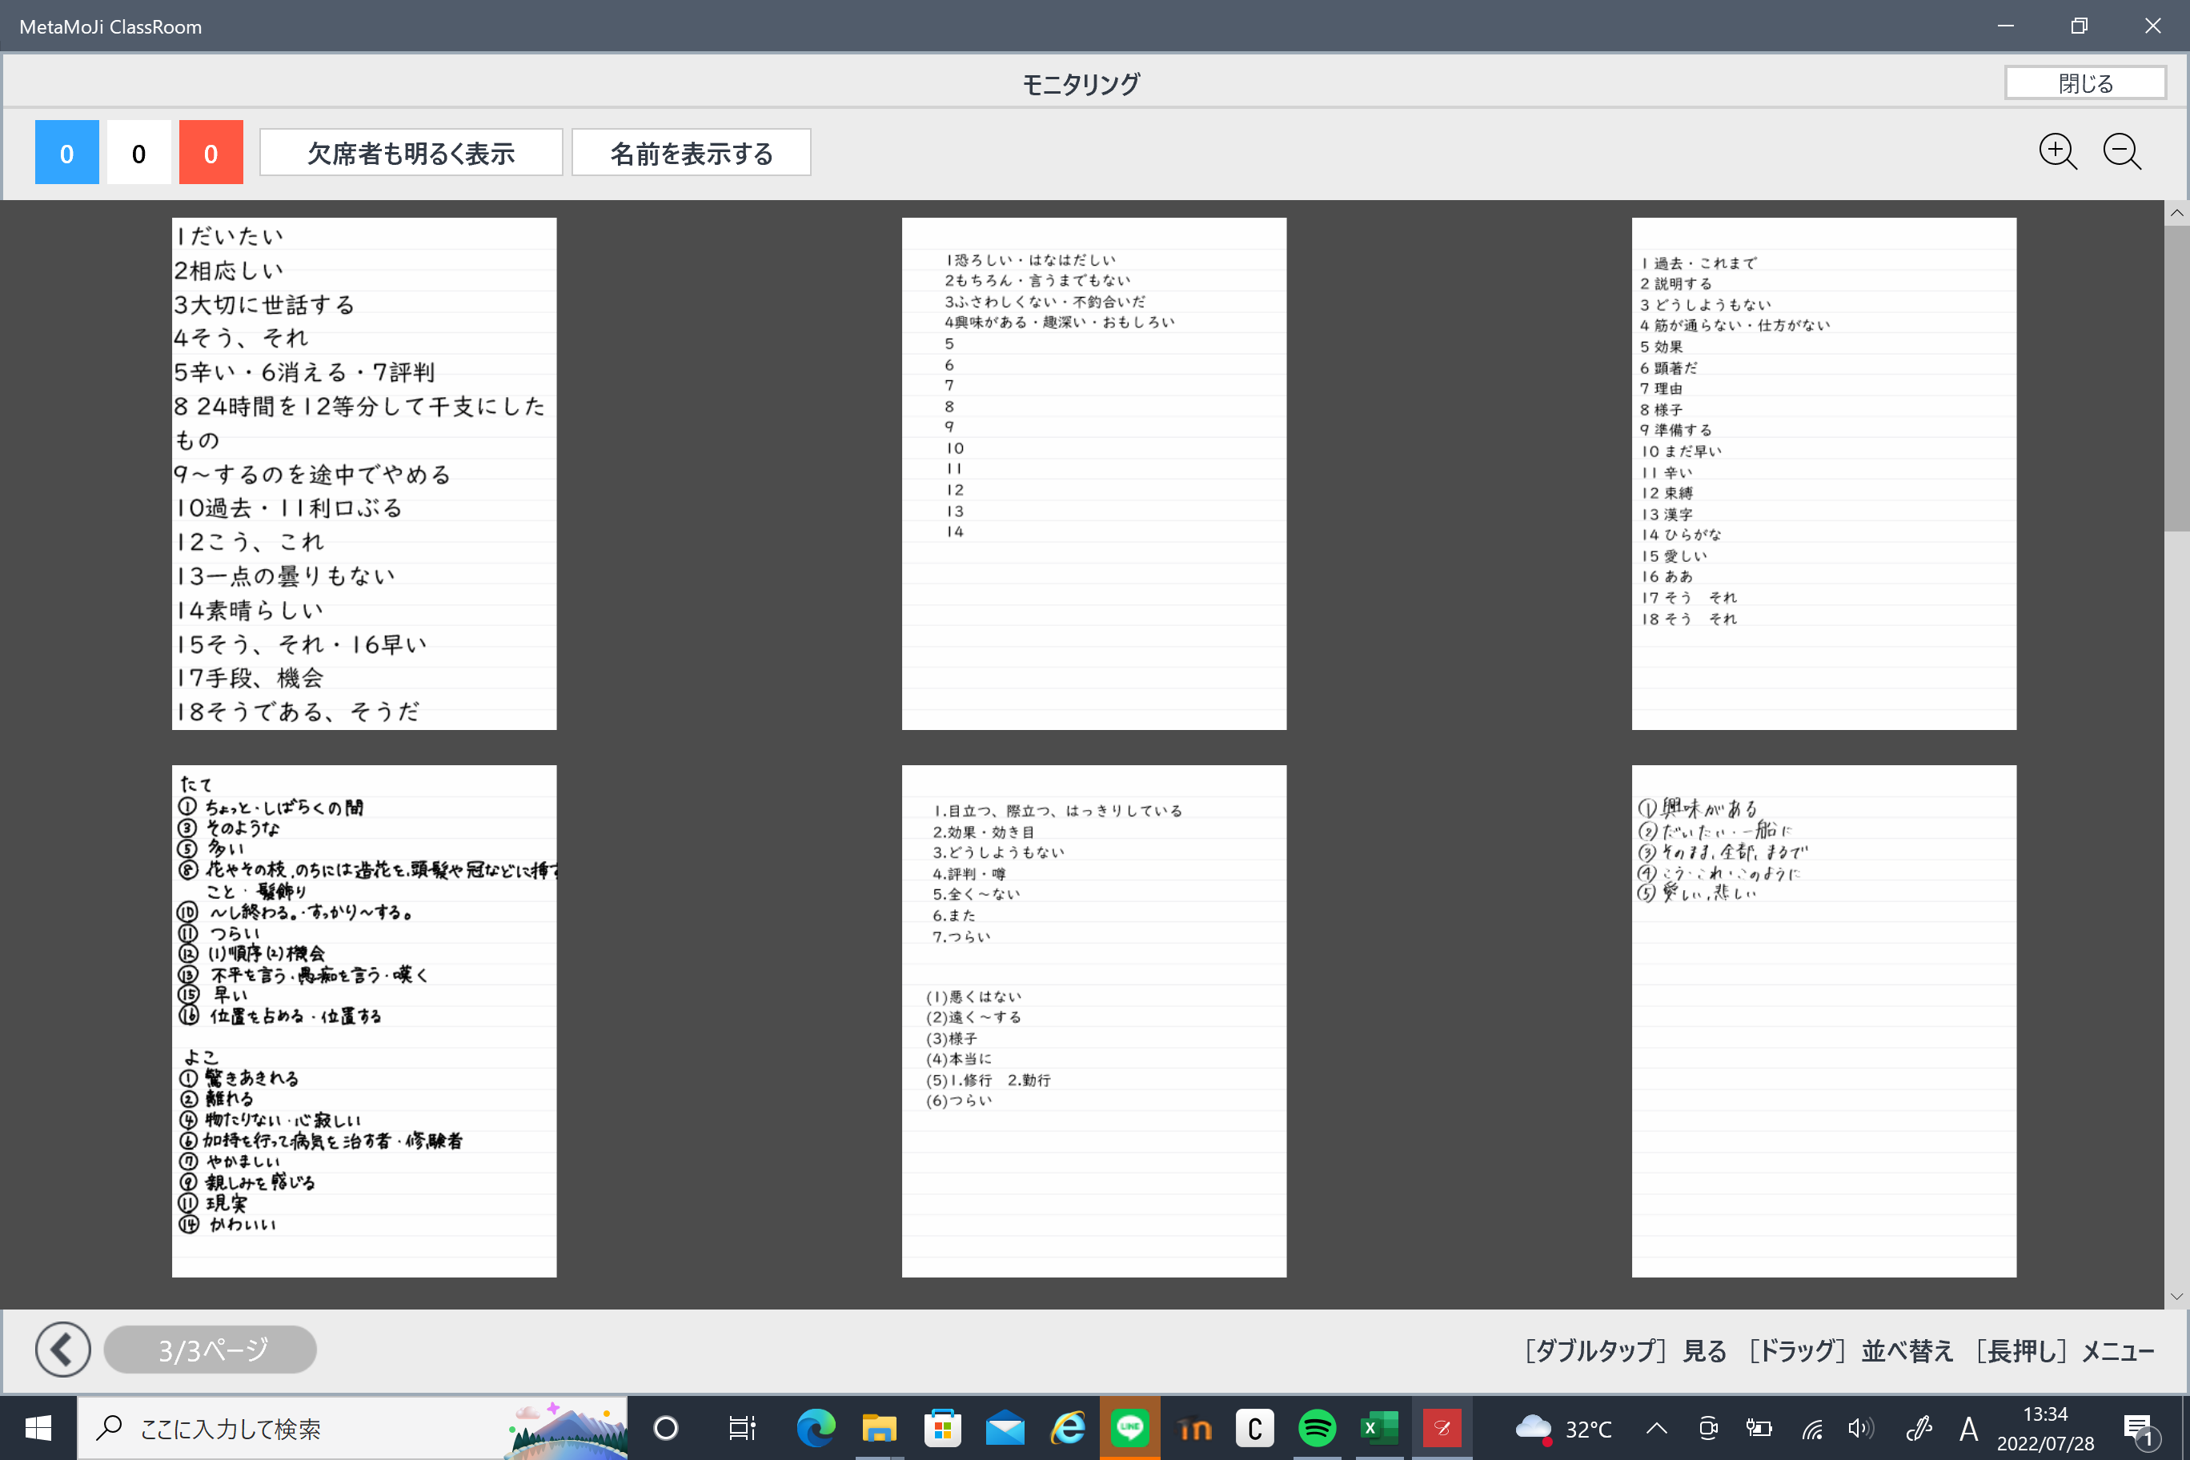Select the handwritten たて/よこ answer sheet thumbnail
The width and height of the screenshot is (2190, 1460).
364,1021
